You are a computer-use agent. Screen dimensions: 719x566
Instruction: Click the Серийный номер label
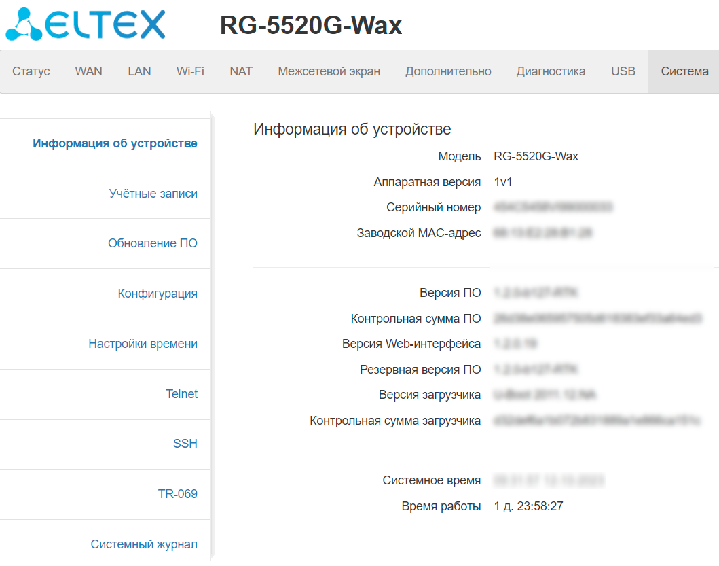point(433,207)
